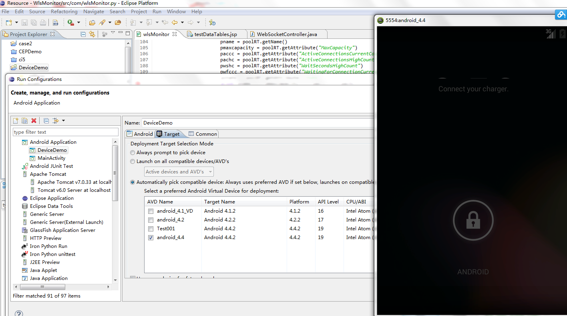Click the Name field containing DeviceDemo
This screenshot has width=567, height=316.
click(x=258, y=123)
